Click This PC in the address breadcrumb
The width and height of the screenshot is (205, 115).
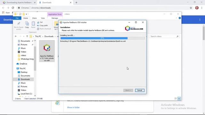38,36
